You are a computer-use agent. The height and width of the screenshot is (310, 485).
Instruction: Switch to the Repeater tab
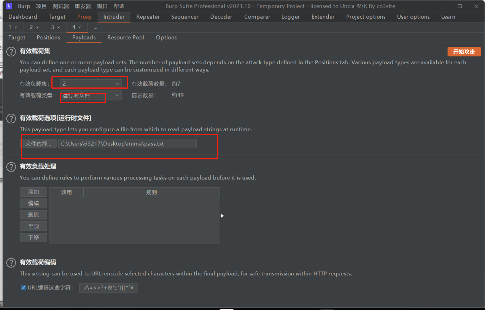point(148,17)
